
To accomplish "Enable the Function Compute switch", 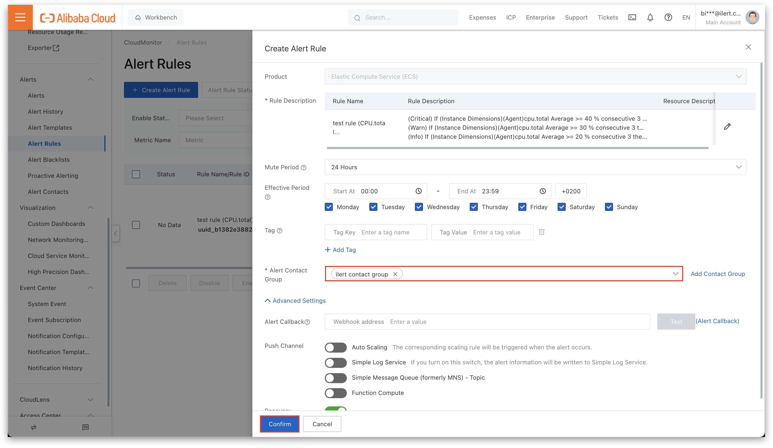I will (336, 393).
